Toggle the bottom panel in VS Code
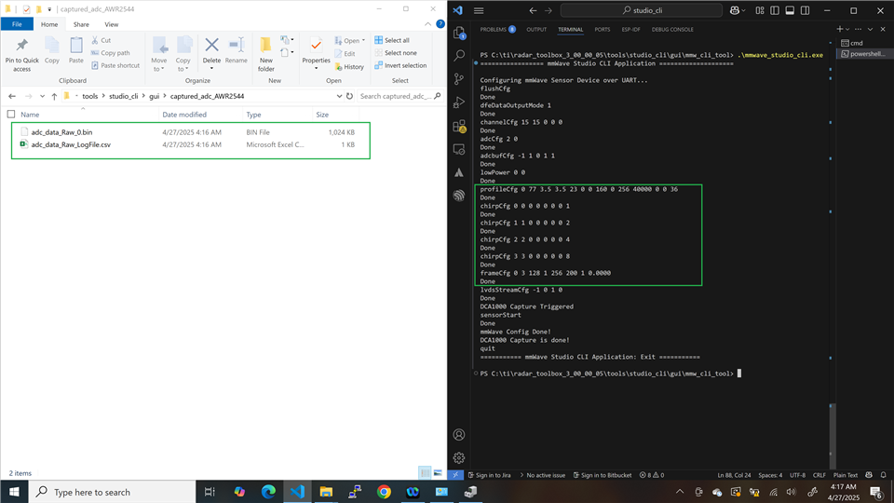 790,10
